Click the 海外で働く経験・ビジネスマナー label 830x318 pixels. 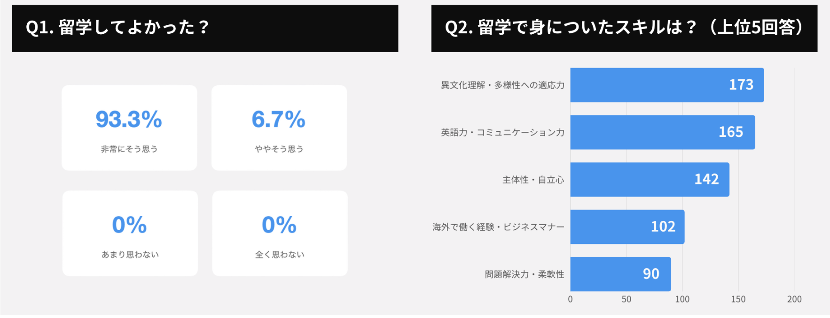click(x=498, y=227)
